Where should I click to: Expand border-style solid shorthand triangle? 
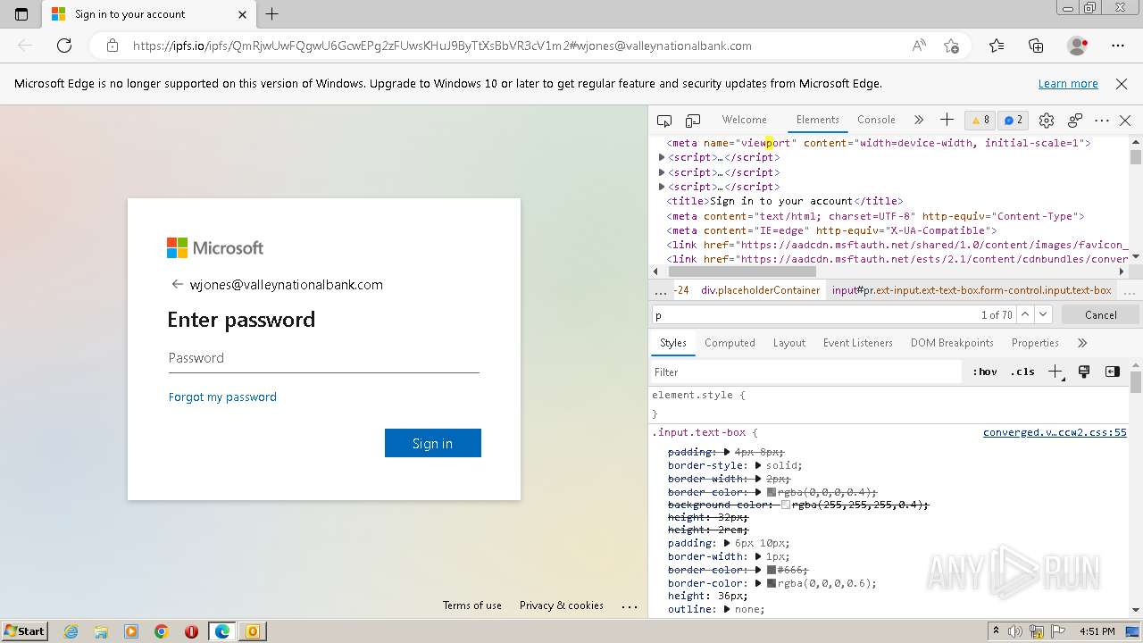coord(758,465)
